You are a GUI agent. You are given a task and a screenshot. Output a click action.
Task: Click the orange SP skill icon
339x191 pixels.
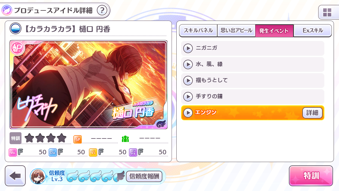pyautogui.click(x=78, y=139)
